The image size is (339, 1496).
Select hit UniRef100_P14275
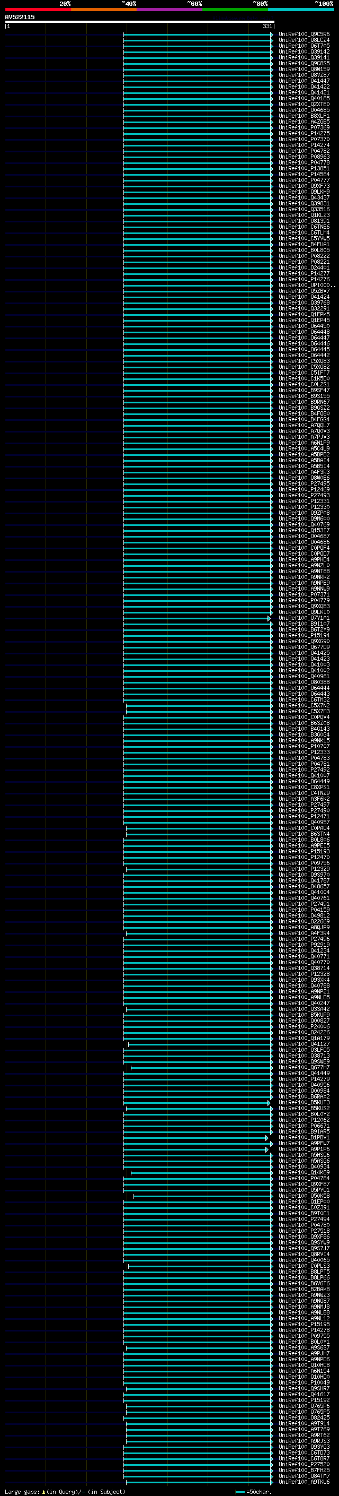(304, 134)
